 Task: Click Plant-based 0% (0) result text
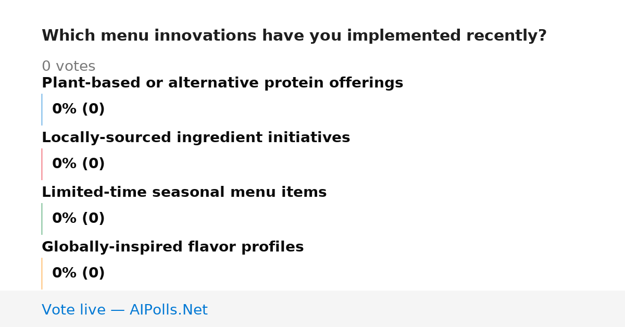79,109
